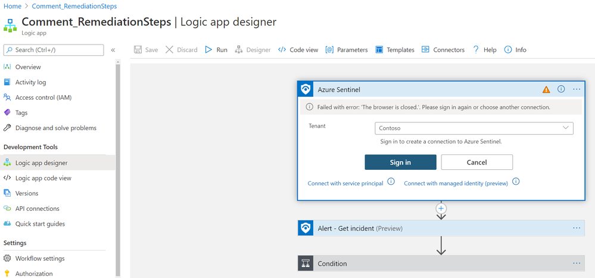595x278 pixels.
Task: Expand the Condition step
Action: (441, 263)
